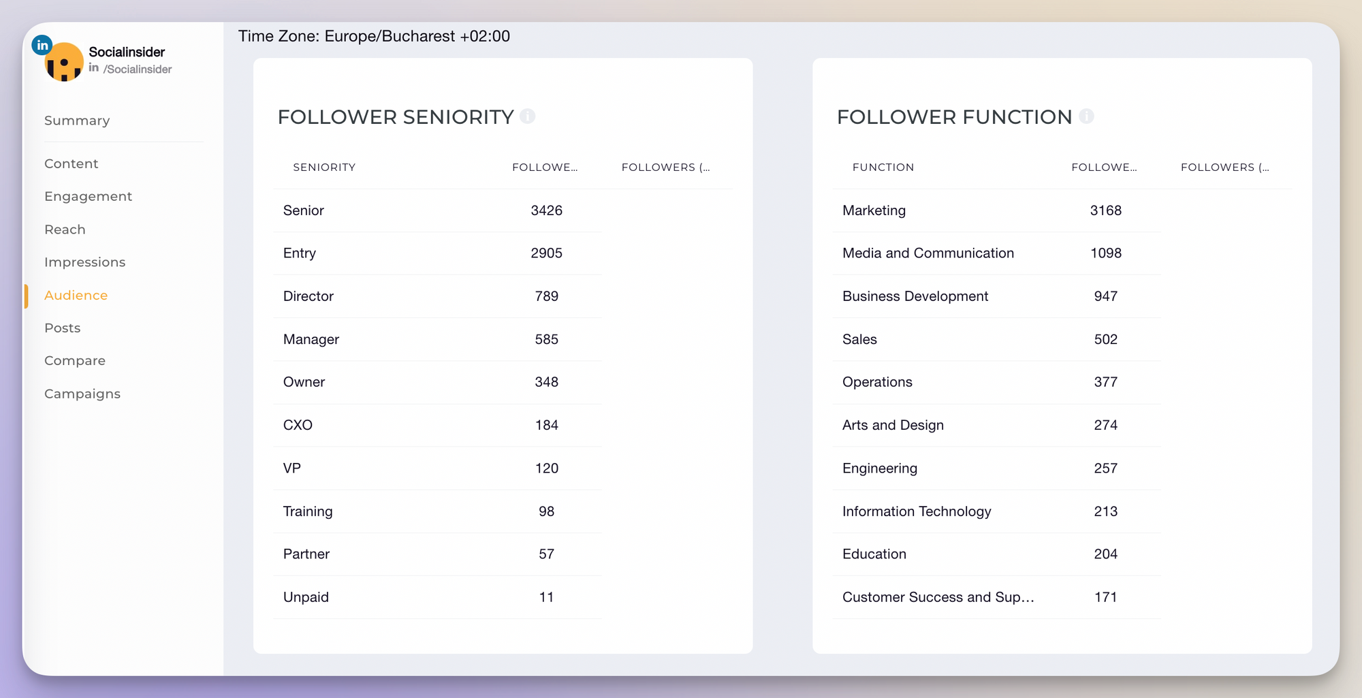Select the Owner seniority row
Screen dimensions: 1362x698
point(437,382)
